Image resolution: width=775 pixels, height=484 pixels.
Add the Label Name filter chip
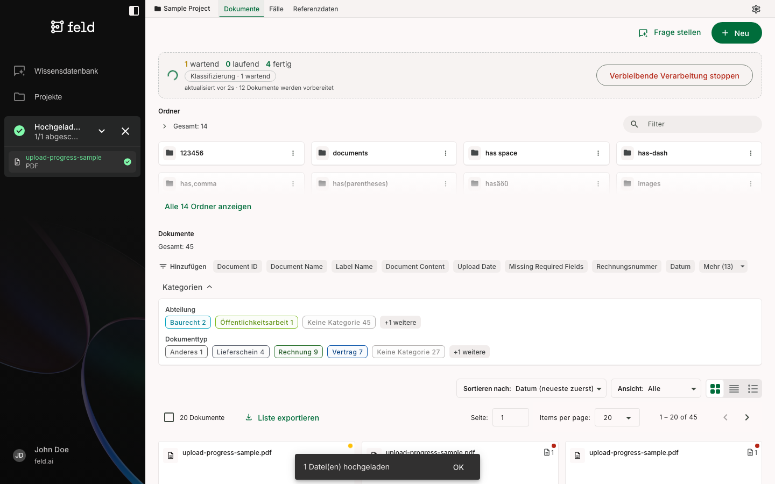point(354,267)
